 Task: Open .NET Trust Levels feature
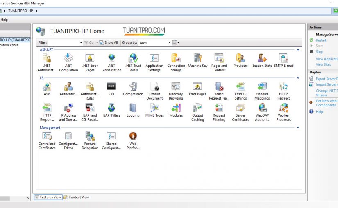coord(133,62)
